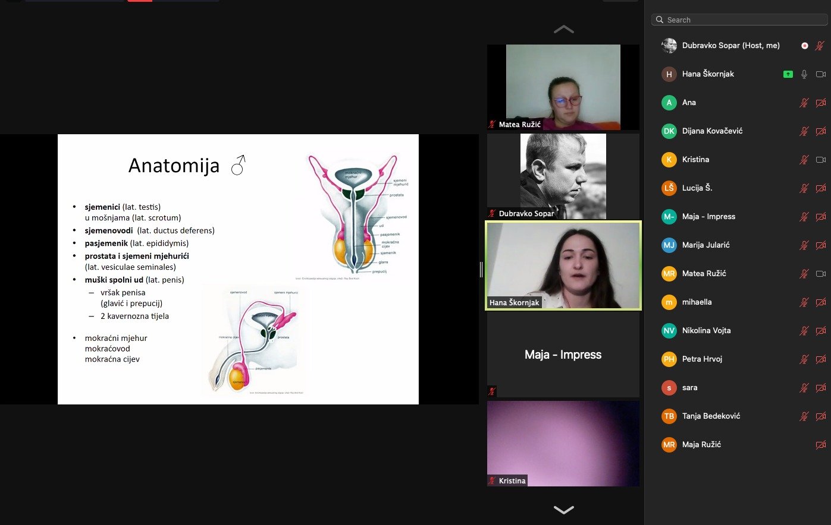Click Kristina's K avatar in participants list
This screenshot has height=525, width=831.
click(669, 160)
